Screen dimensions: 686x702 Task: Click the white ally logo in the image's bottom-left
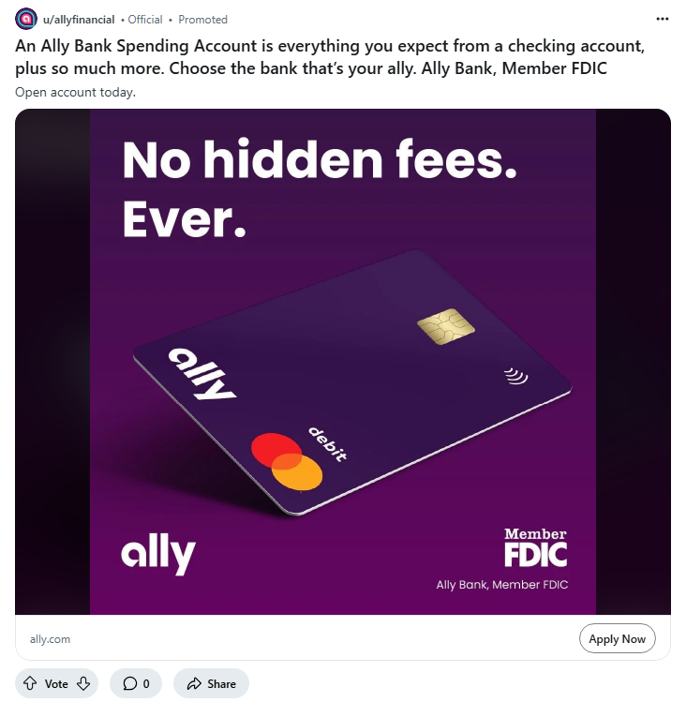click(x=157, y=553)
